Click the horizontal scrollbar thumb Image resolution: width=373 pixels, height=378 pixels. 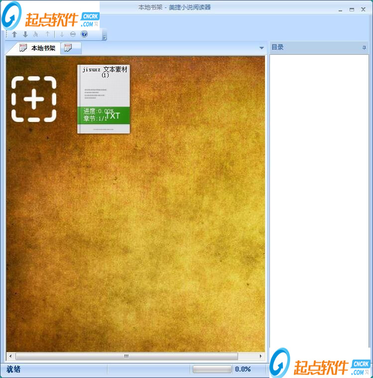(126, 356)
